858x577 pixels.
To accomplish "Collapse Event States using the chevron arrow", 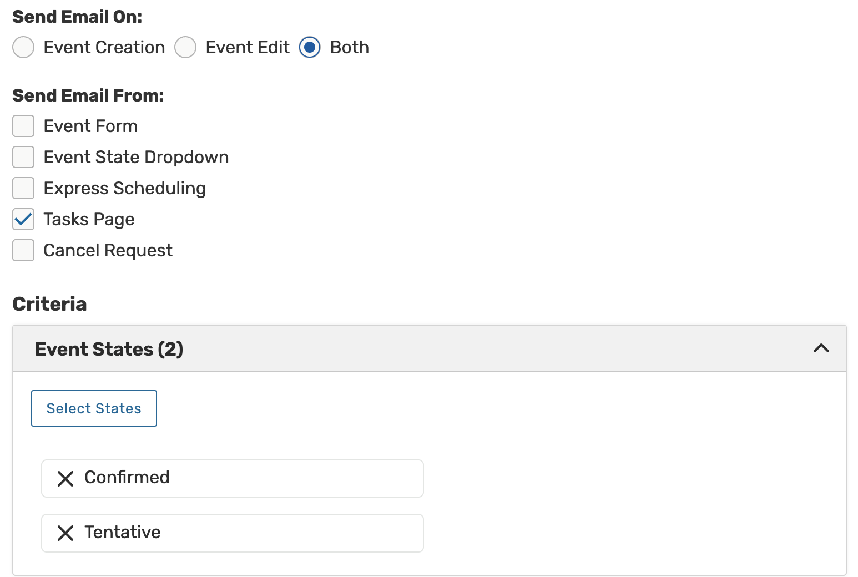I will pyautogui.click(x=821, y=348).
